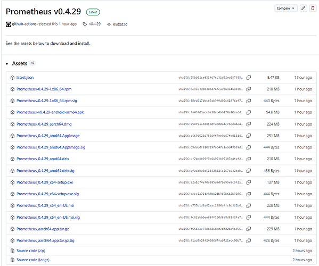Click the '137 MB' size for x64-setup.exe
Image resolution: width=319 pixels, height=266 pixels.
coord(273,182)
